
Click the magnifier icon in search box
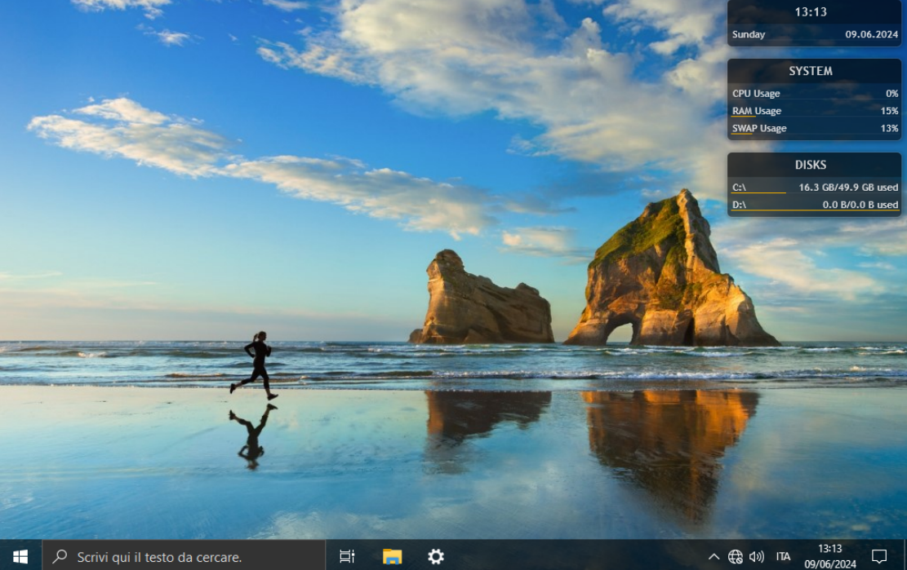click(x=60, y=556)
